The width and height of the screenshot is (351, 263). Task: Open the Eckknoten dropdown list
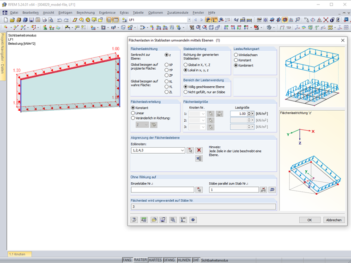[182, 150]
